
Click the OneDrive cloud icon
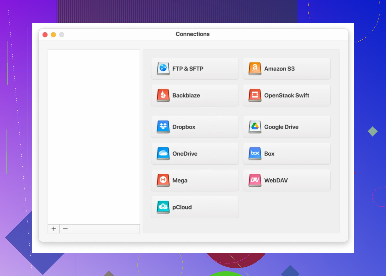coord(163,154)
